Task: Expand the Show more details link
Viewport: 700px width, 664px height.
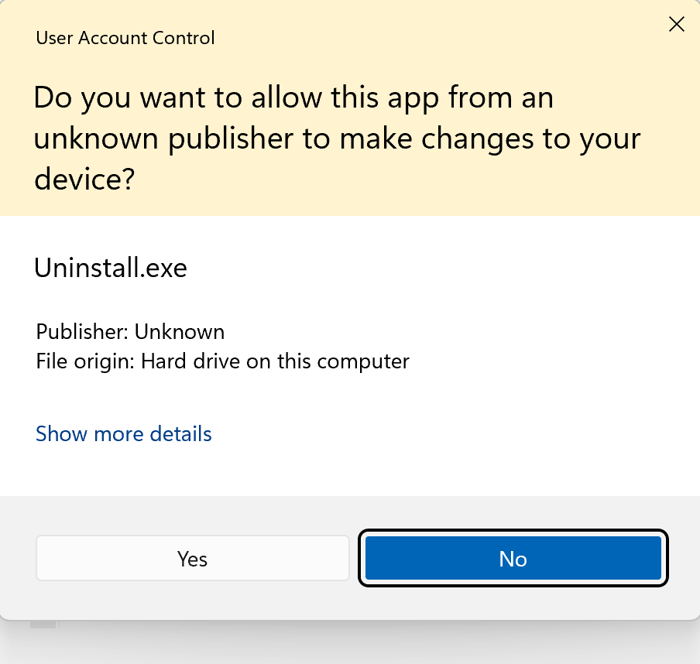Action: [124, 433]
